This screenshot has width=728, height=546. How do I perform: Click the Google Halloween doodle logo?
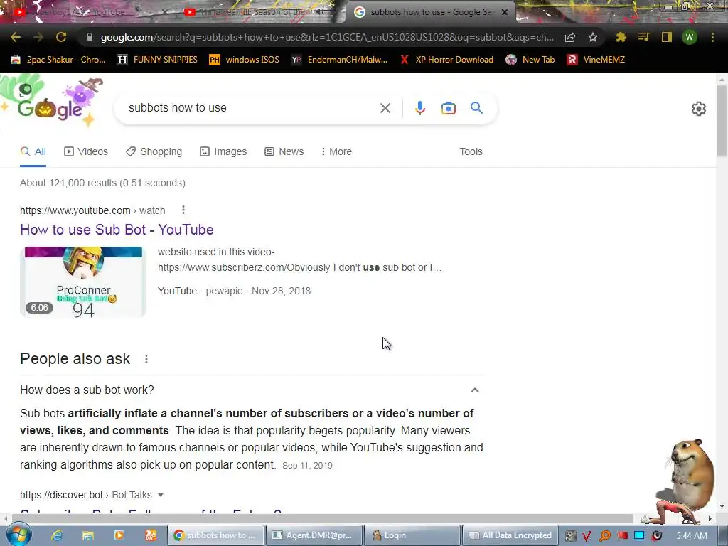(52, 102)
